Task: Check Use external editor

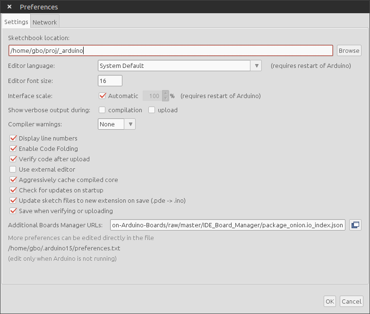Action: tap(13, 169)
